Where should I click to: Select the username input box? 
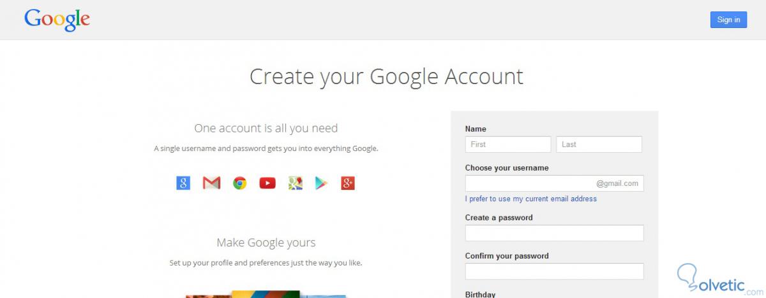[530, 183]
